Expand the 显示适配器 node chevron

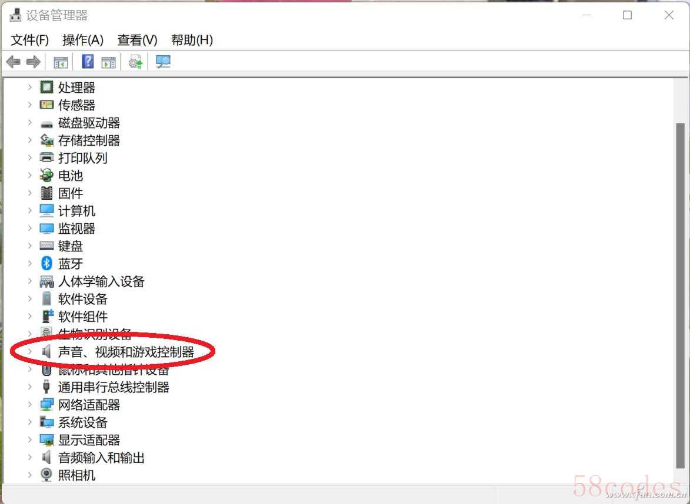[29, 439]
